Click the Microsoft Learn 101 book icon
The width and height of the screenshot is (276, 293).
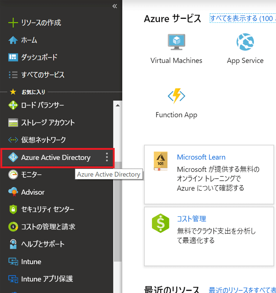(160, 161)
